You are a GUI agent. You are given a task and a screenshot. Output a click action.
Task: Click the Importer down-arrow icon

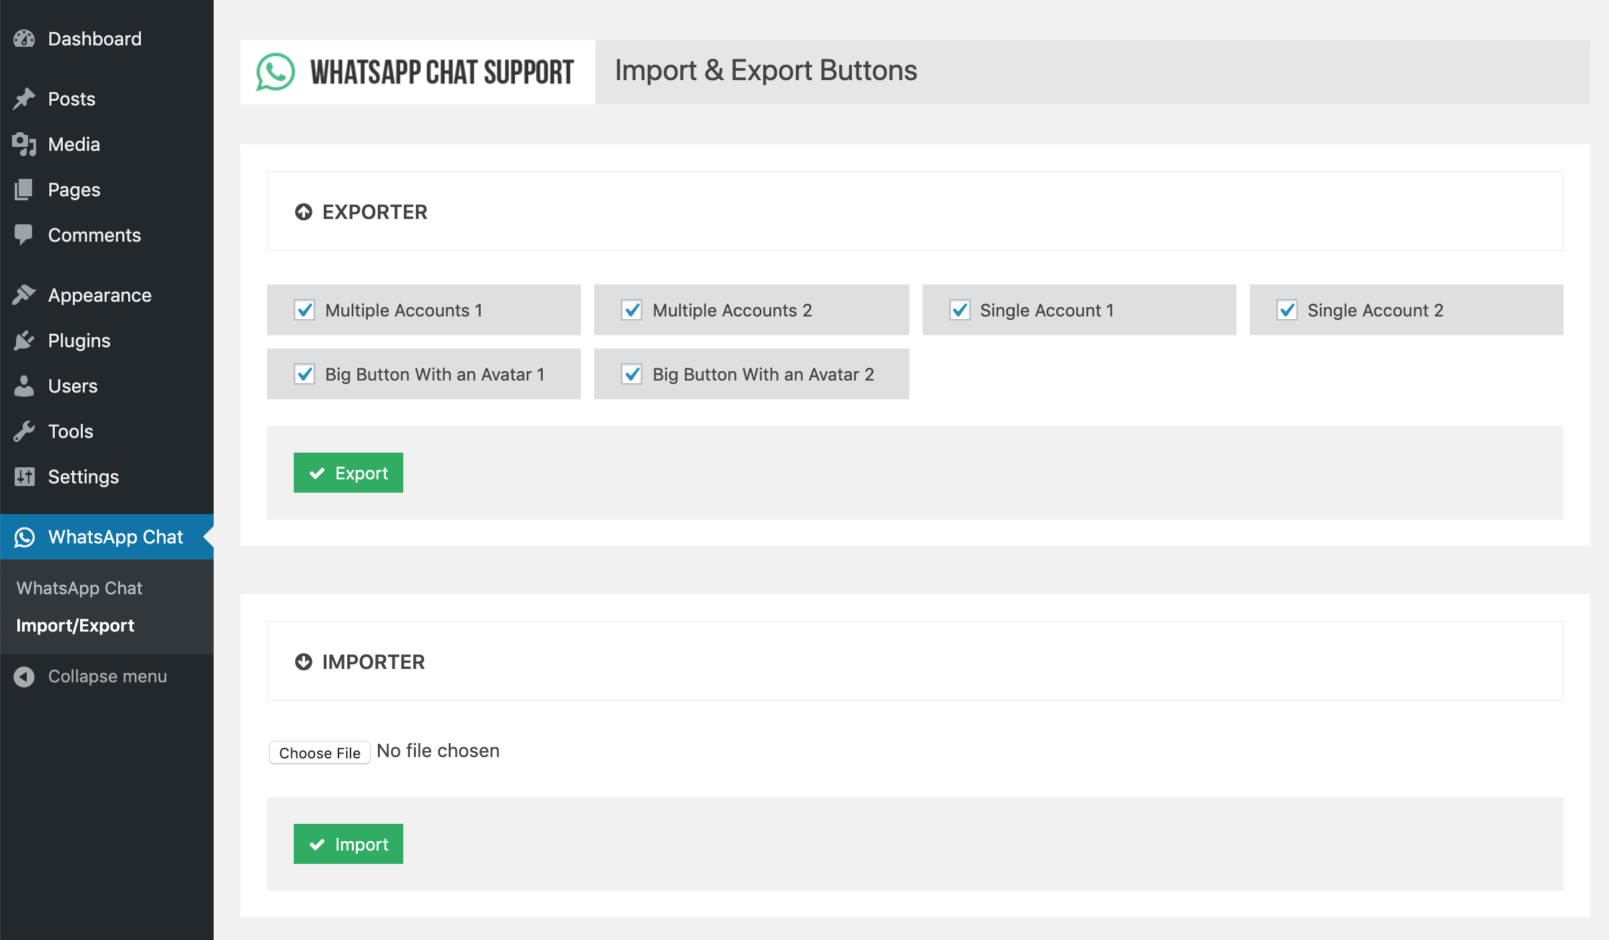click(304, 662)
